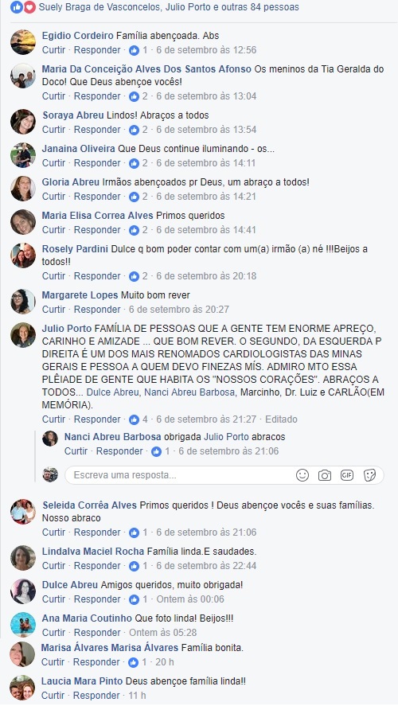Viewport: 398px width, 706px height.
Task: Click in the 'Escreva uma resposta...' field
Action: tap(180, 475)
